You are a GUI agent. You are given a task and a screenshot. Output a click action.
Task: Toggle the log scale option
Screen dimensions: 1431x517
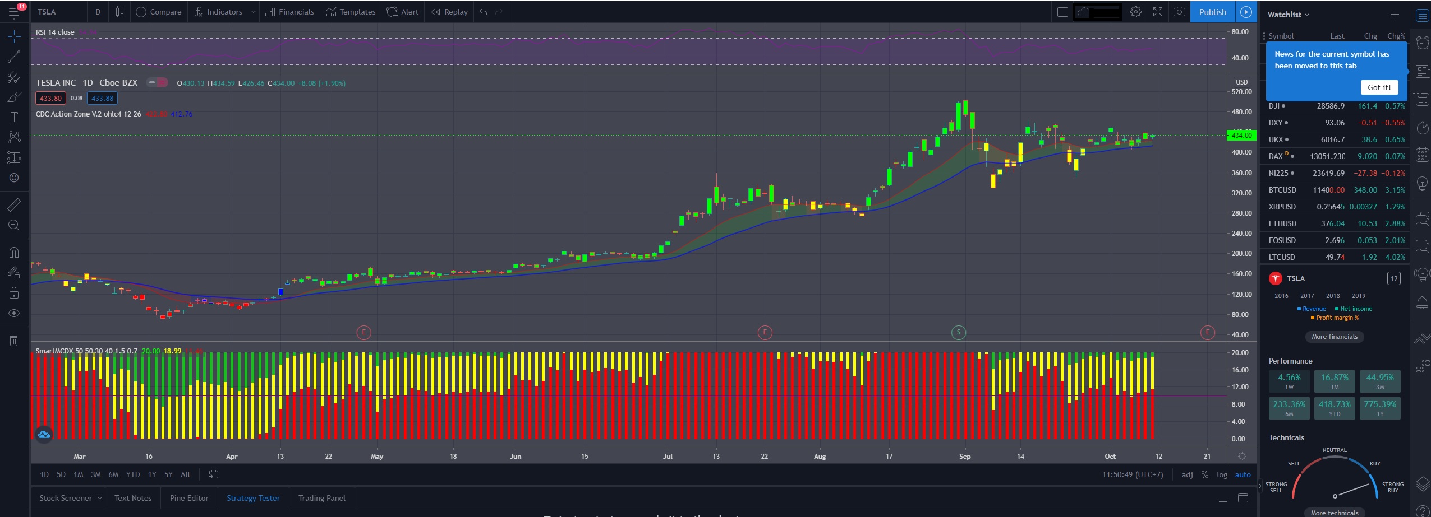point(1222,474)
